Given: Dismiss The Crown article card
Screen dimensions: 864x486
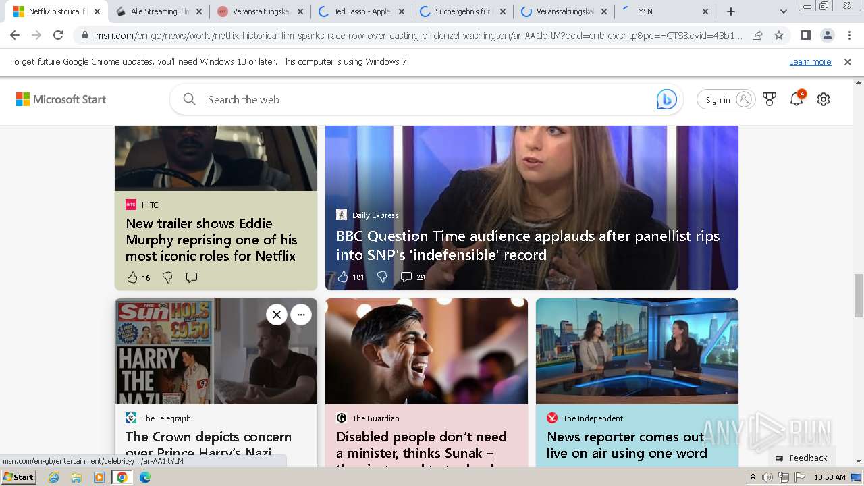Looking at the screenshot, I should pos(277,315).
